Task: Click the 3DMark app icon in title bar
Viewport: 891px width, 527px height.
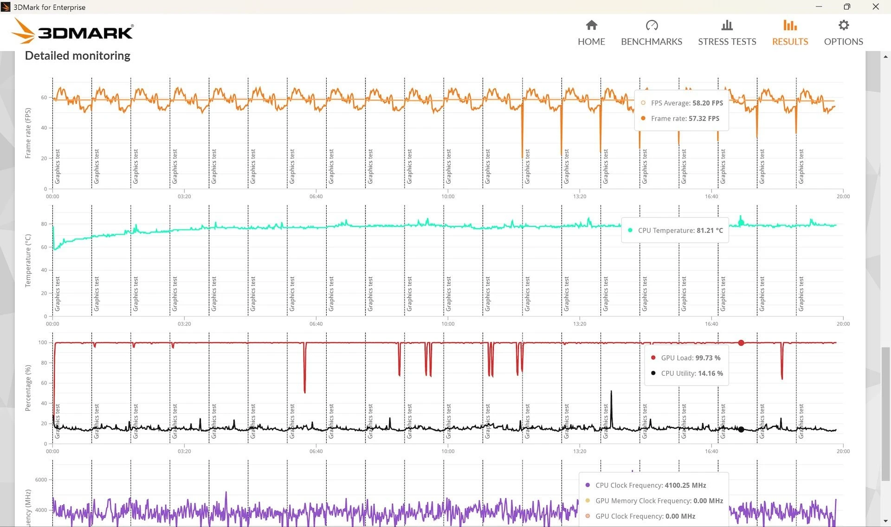Action: pos(6,7)
